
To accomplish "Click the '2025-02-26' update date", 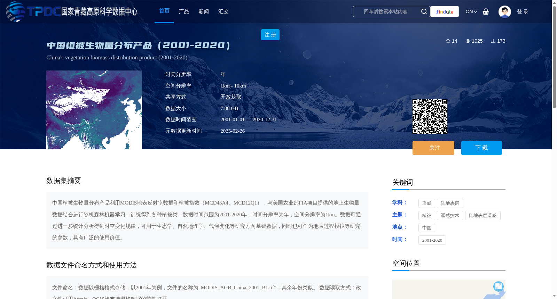I will click(233, 131).
